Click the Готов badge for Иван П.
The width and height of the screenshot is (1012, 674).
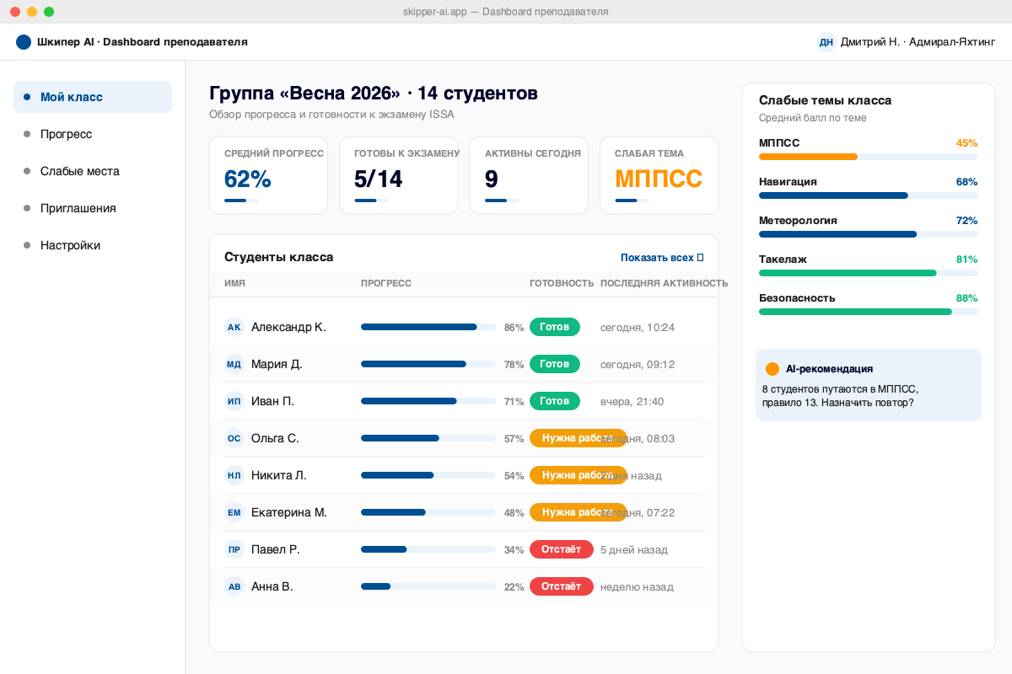point(554,401)
